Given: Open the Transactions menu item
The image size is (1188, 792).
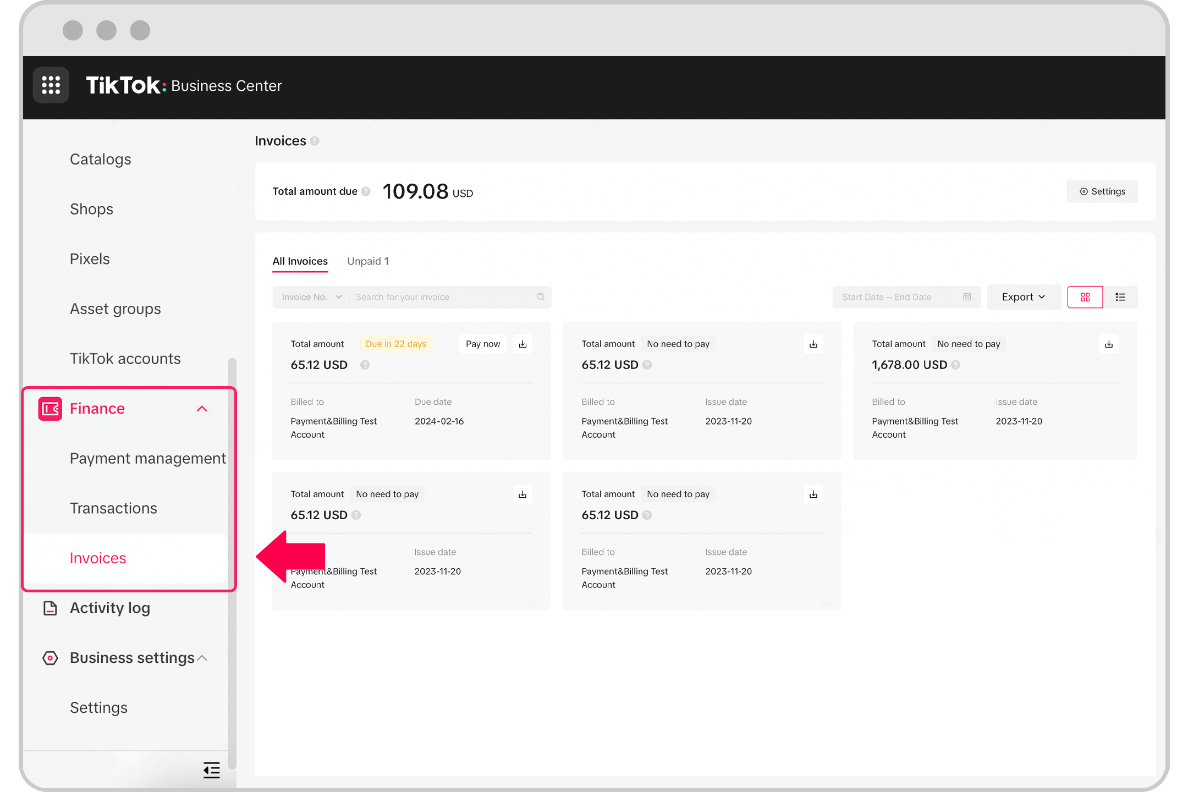Looking at the screenshot, I should coord(113,507).
